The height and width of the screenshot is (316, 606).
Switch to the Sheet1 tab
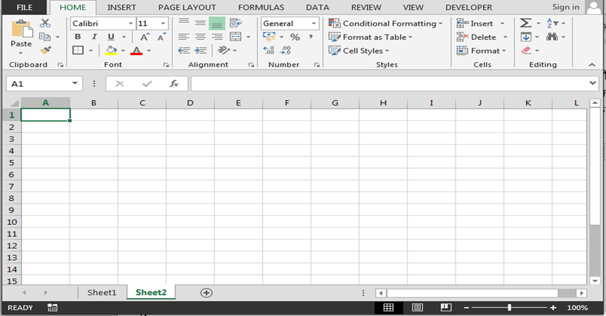pos(102,292)
